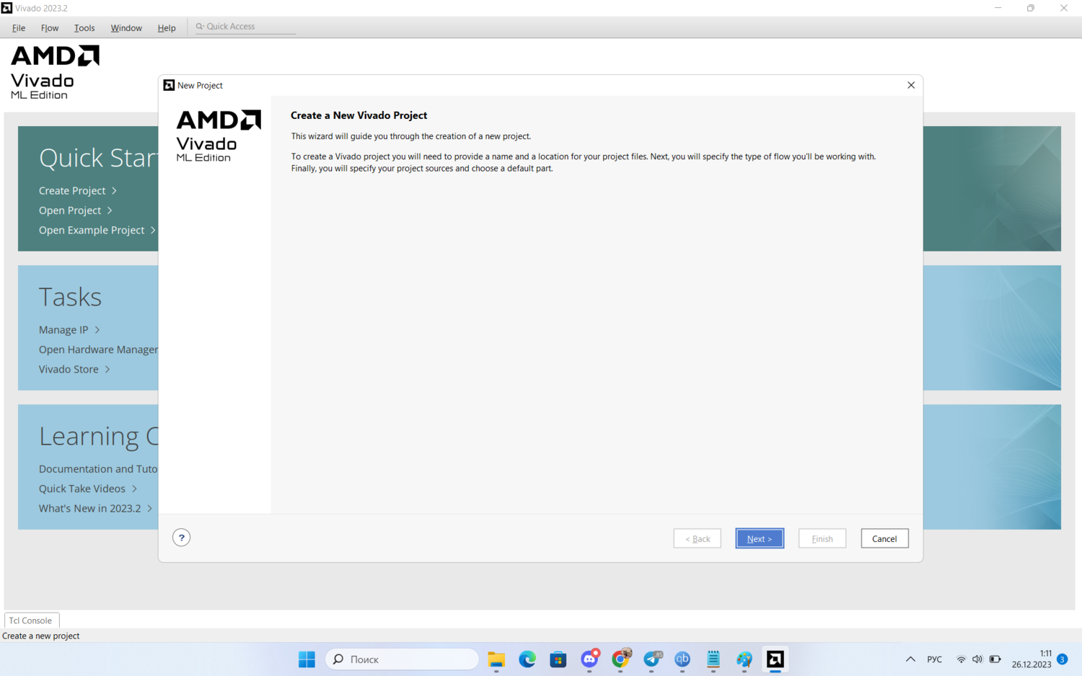Viewport: 1082px width, 676px height.
Task: Switch to the Tcl Console tab
Action: [31, 621]
